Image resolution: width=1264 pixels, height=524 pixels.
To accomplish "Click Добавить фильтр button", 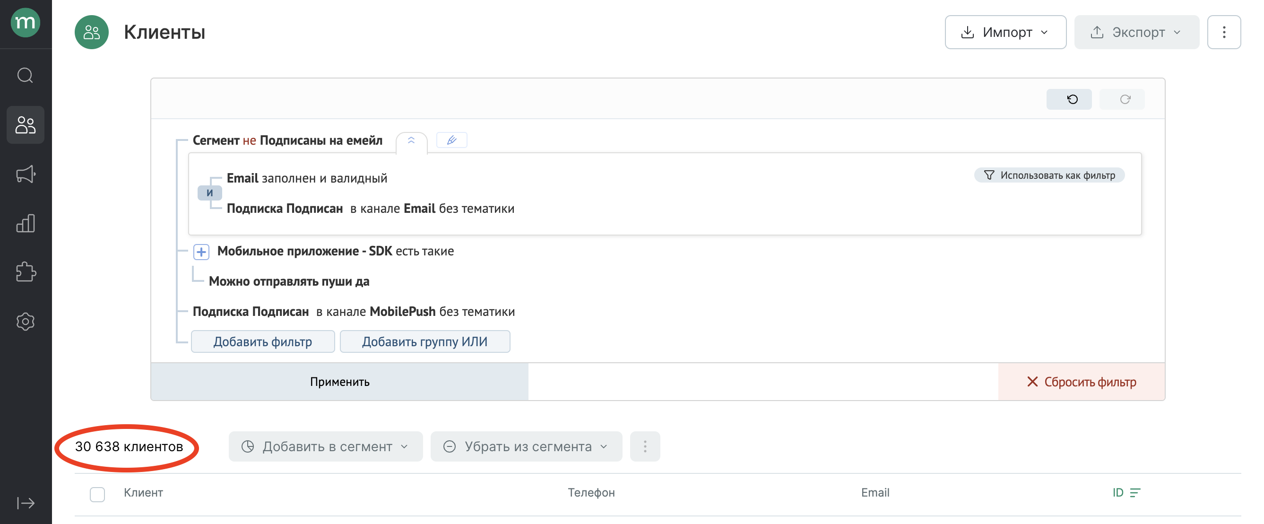I will [x=262, y=341].
